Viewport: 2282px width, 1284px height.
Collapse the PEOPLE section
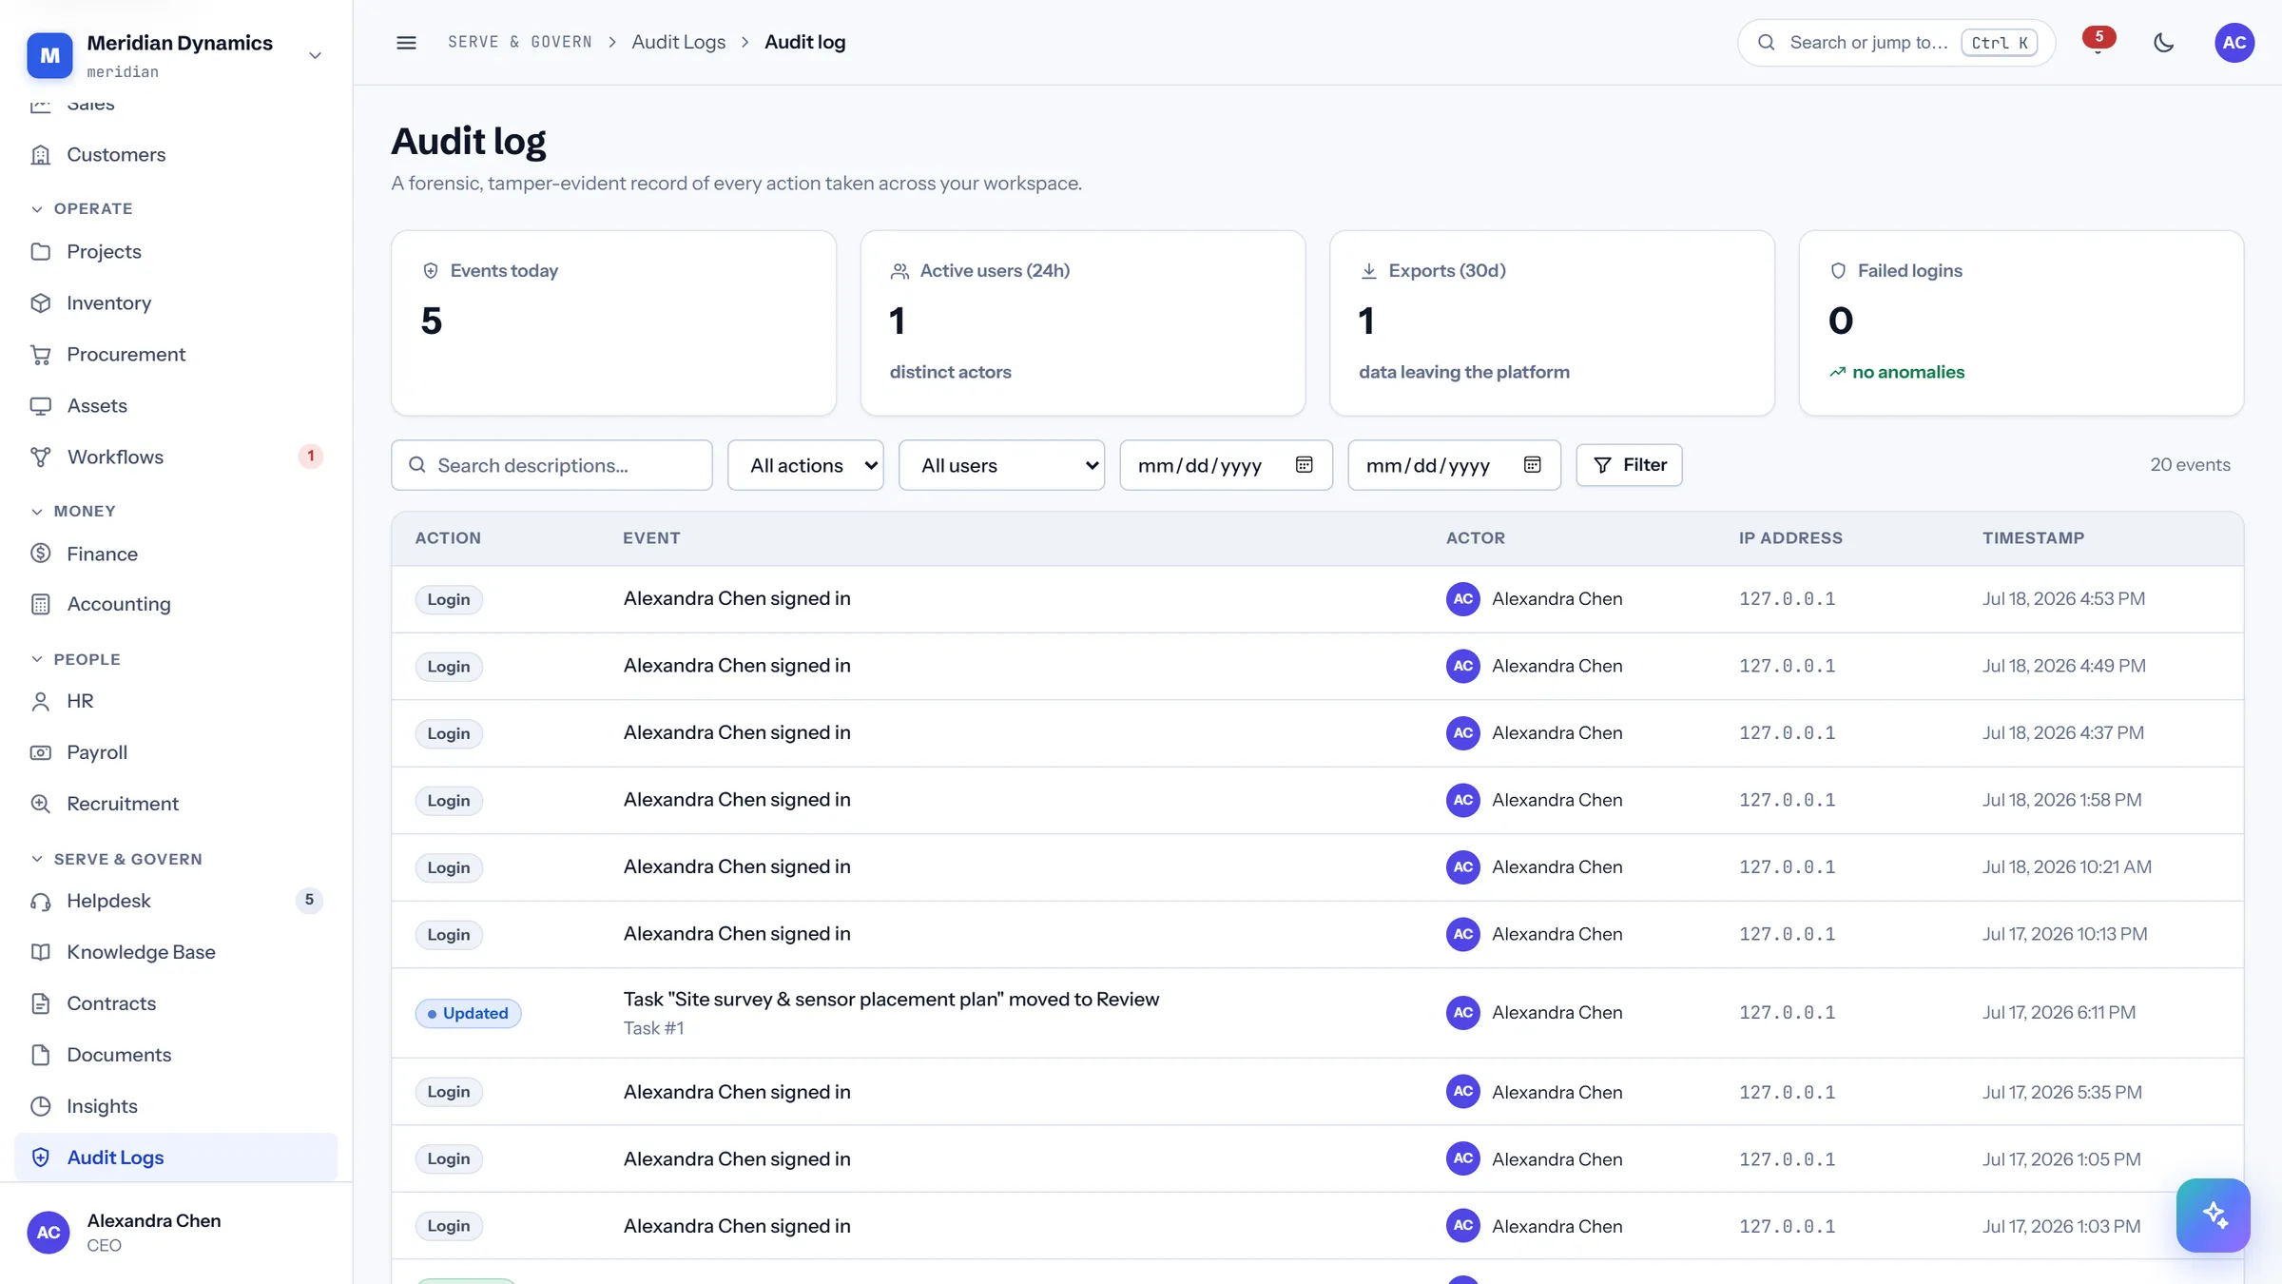tap(75, 659)
